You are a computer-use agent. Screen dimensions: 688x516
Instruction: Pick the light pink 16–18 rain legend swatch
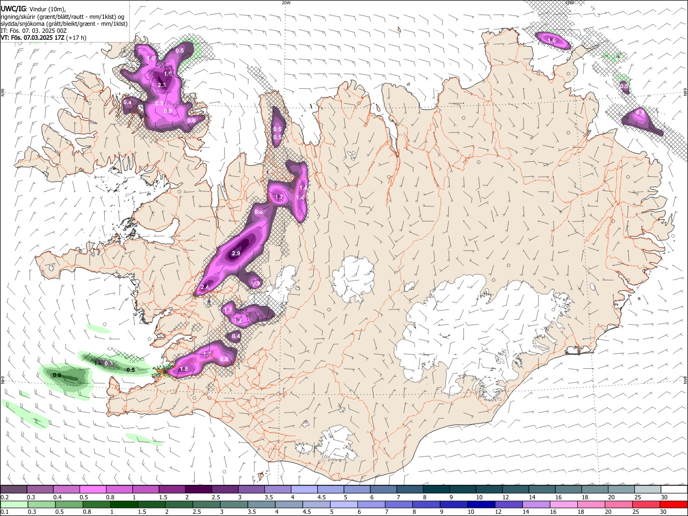tap(563, 504)
